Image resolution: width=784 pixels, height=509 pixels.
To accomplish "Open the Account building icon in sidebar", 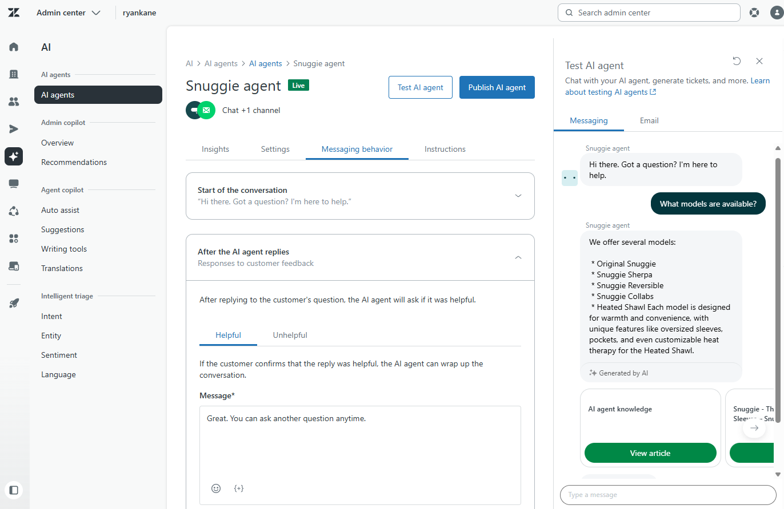I will (14, 74).
